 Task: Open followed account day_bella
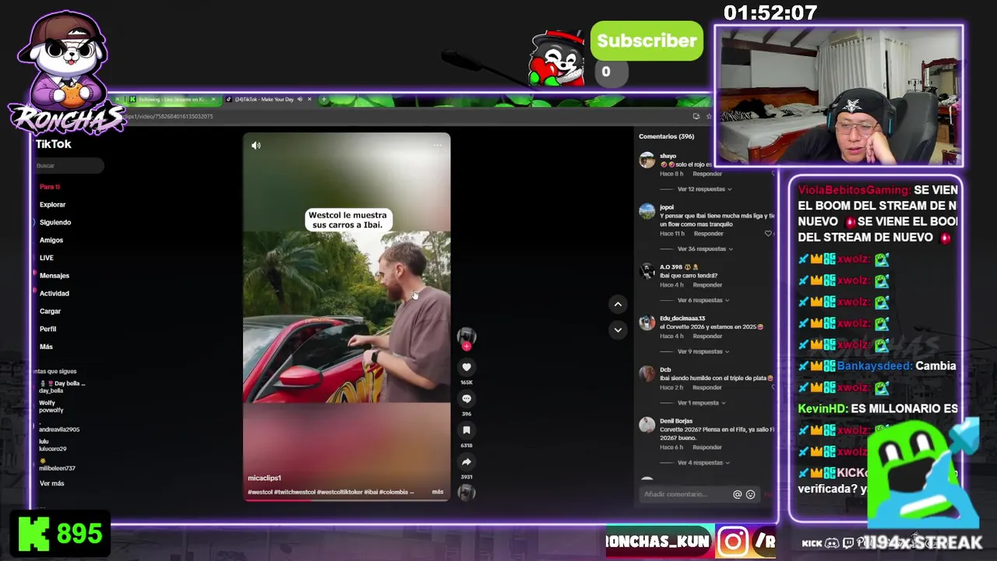click(61, 386)
